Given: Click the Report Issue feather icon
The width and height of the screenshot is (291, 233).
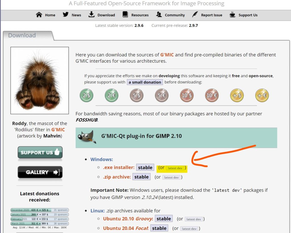Looking at the screenshot, I should 195,15.
